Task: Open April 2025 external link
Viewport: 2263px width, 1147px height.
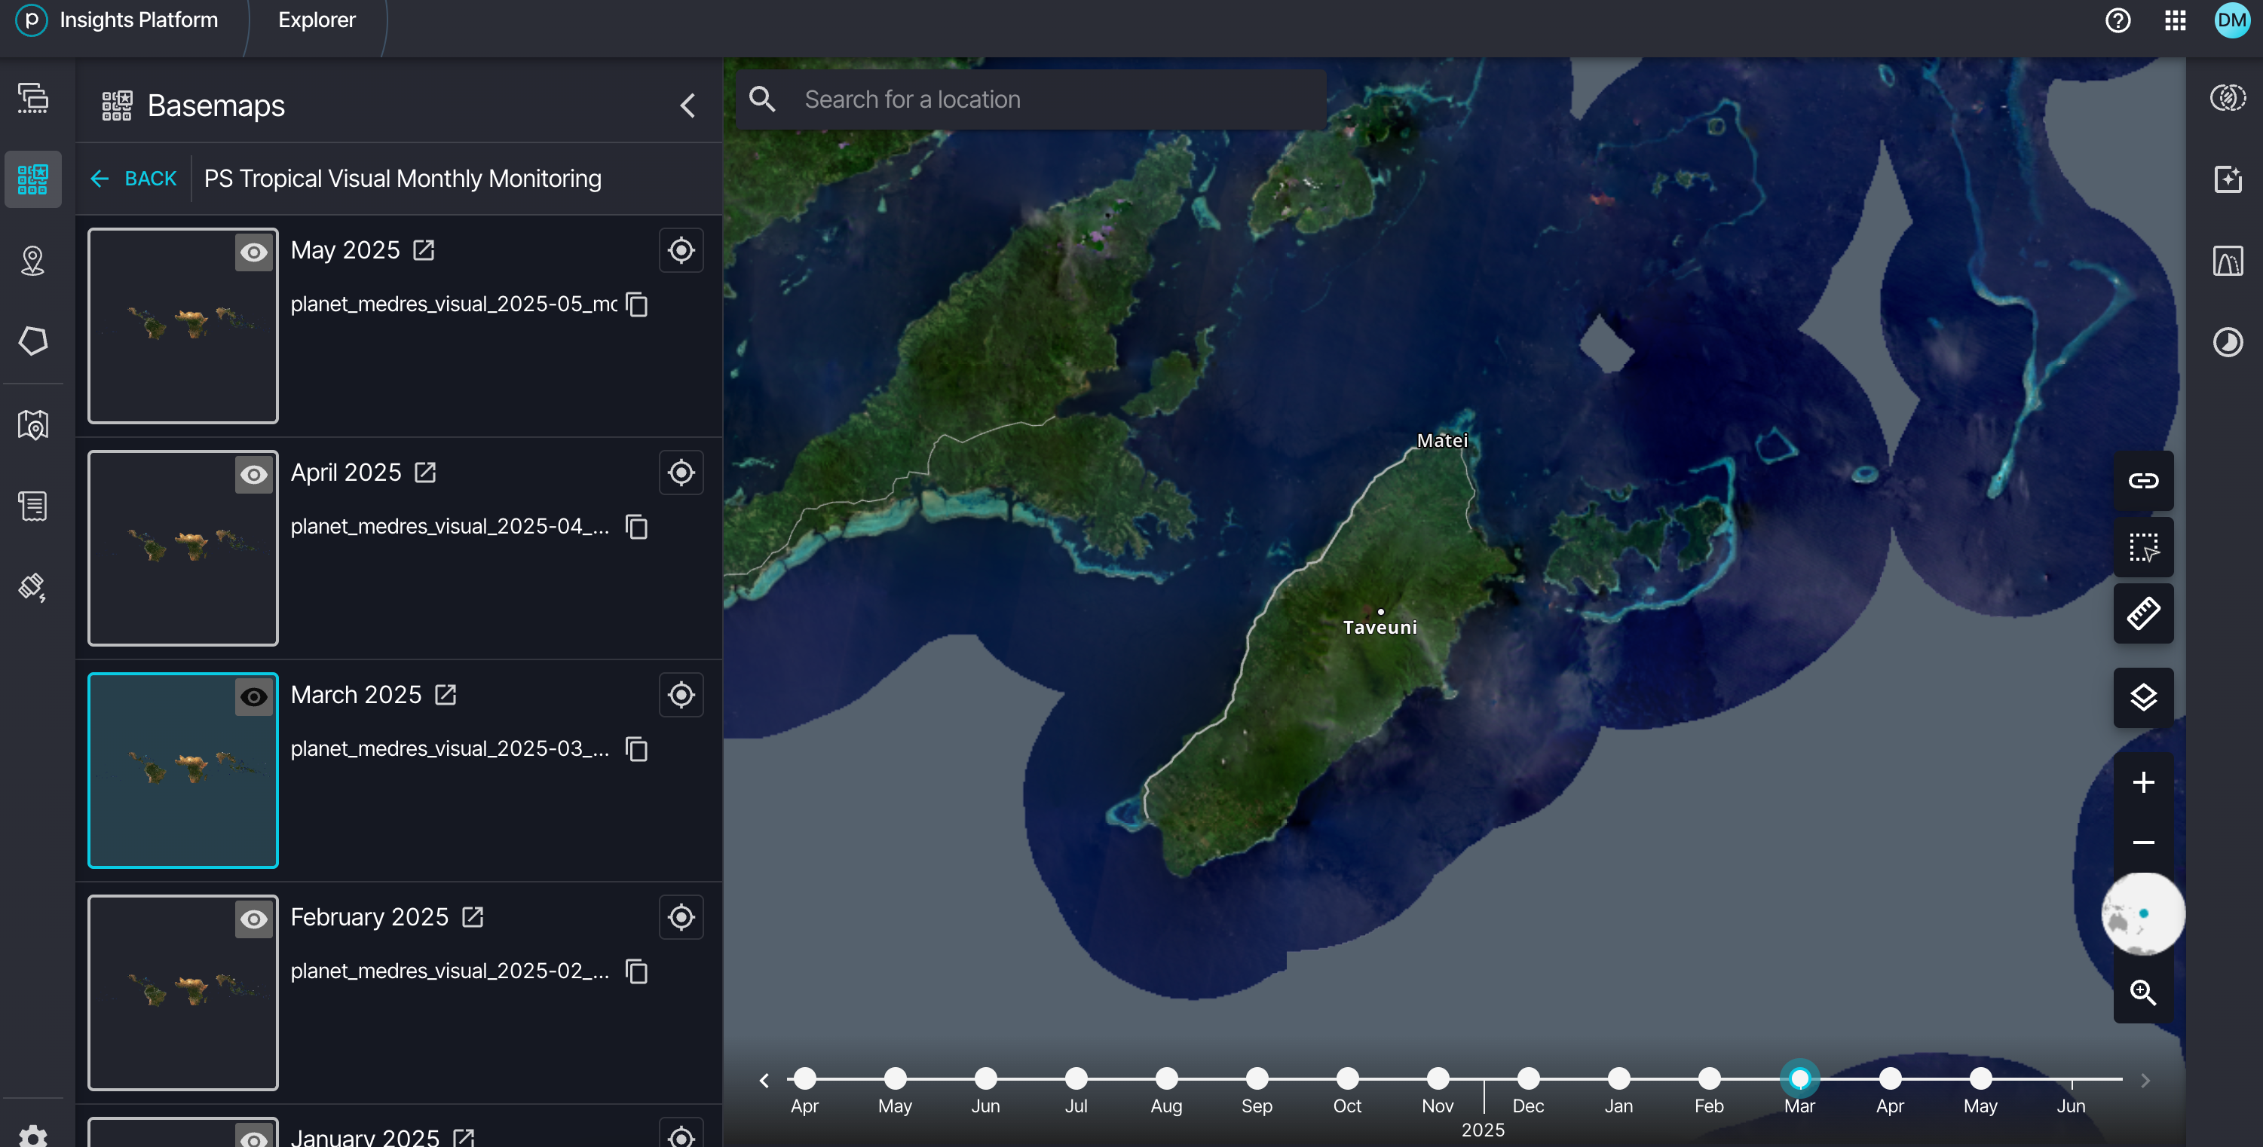Action: pyautogui.click(x=425, y=473)
